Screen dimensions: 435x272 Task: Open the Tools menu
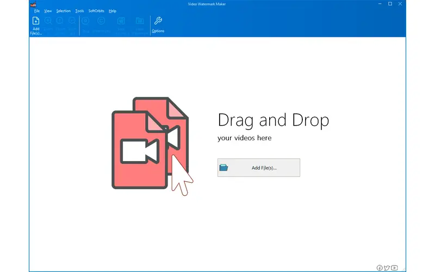[79, 11]
